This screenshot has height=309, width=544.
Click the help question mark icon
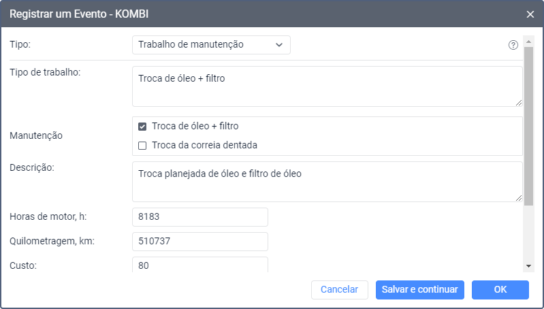coord(513,46)
